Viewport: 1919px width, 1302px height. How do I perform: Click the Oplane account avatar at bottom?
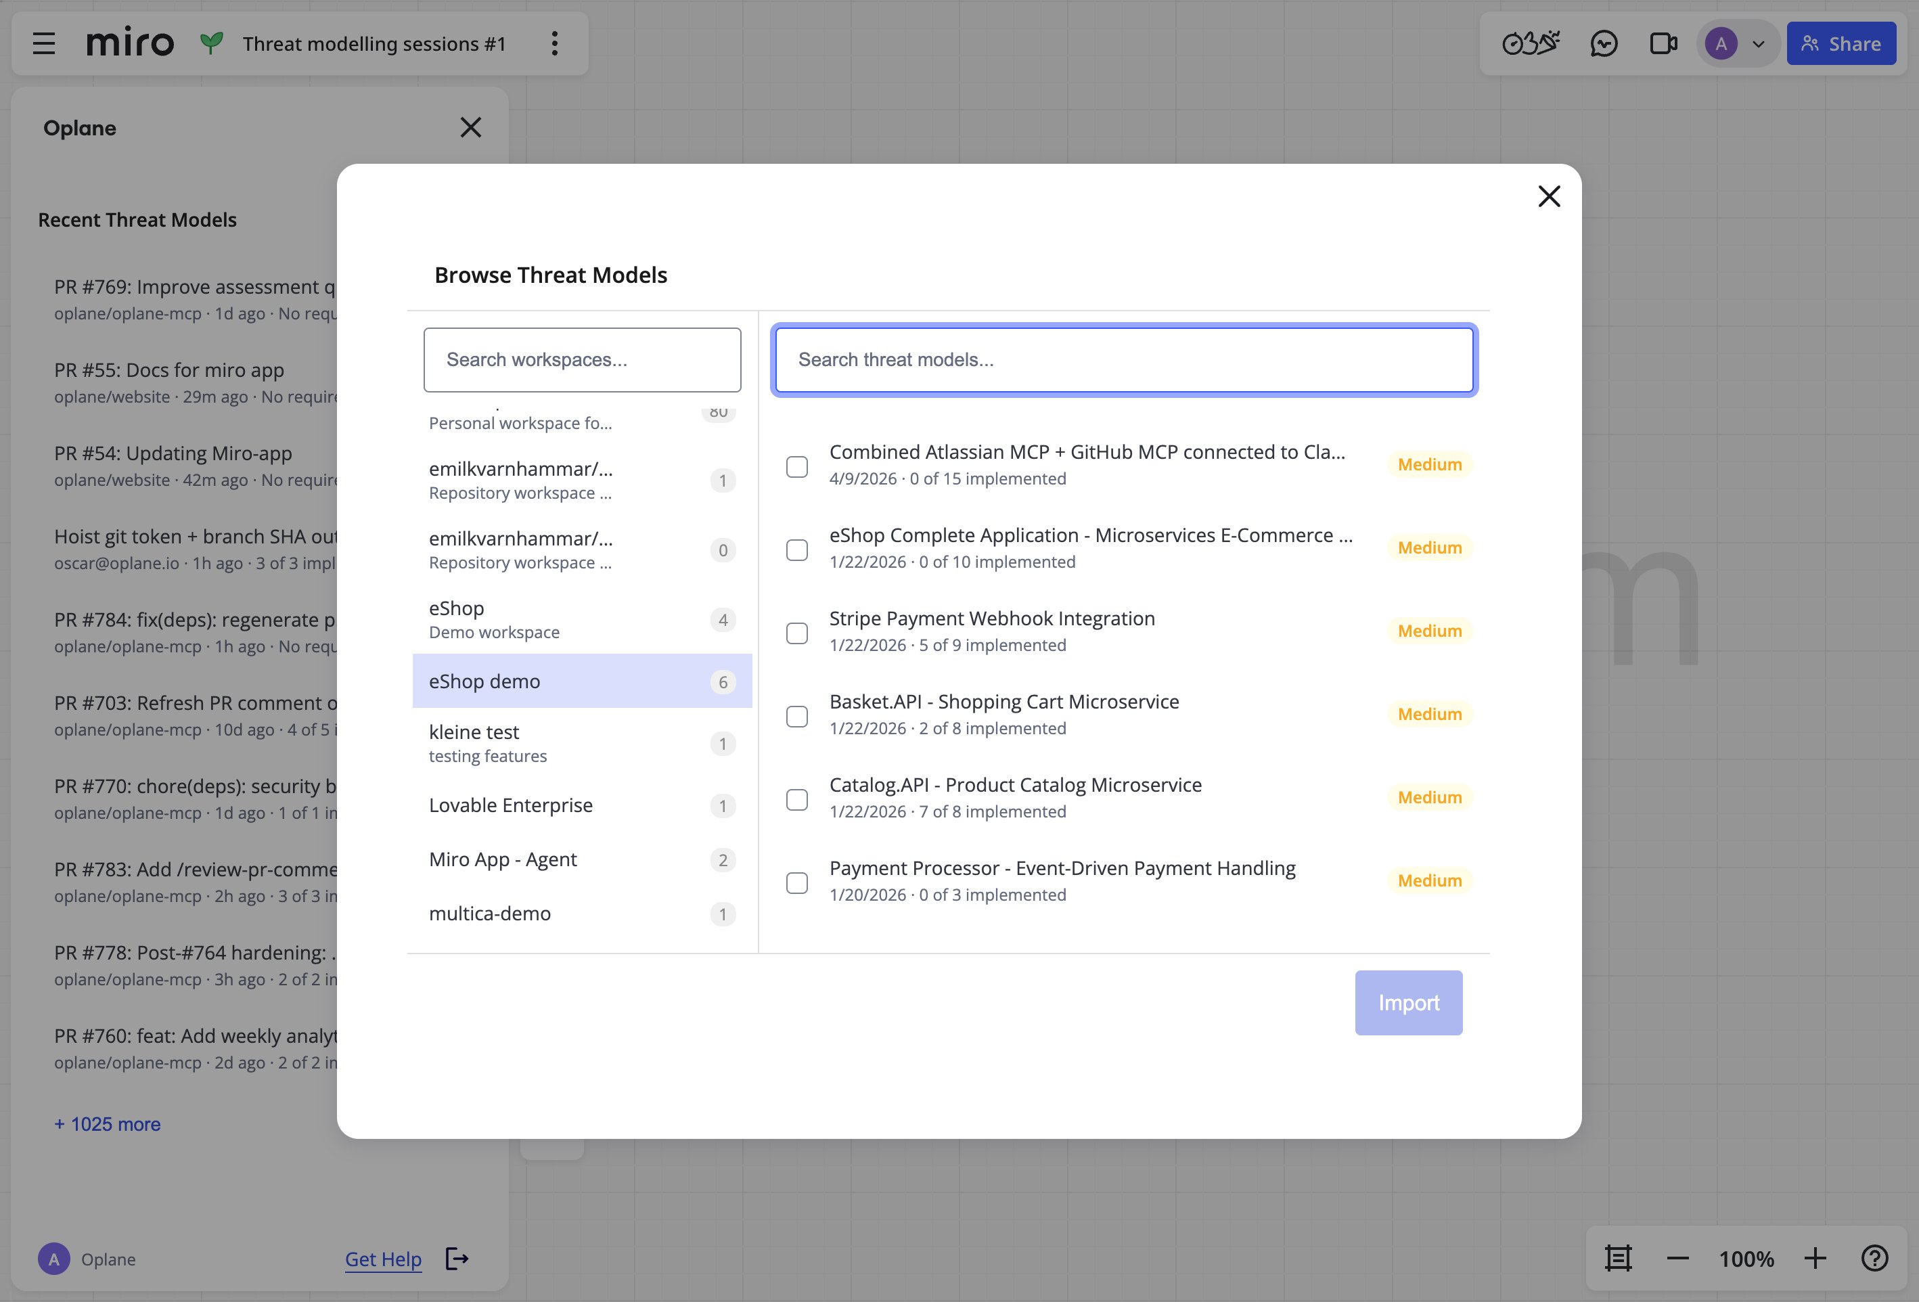point(53,1259)
